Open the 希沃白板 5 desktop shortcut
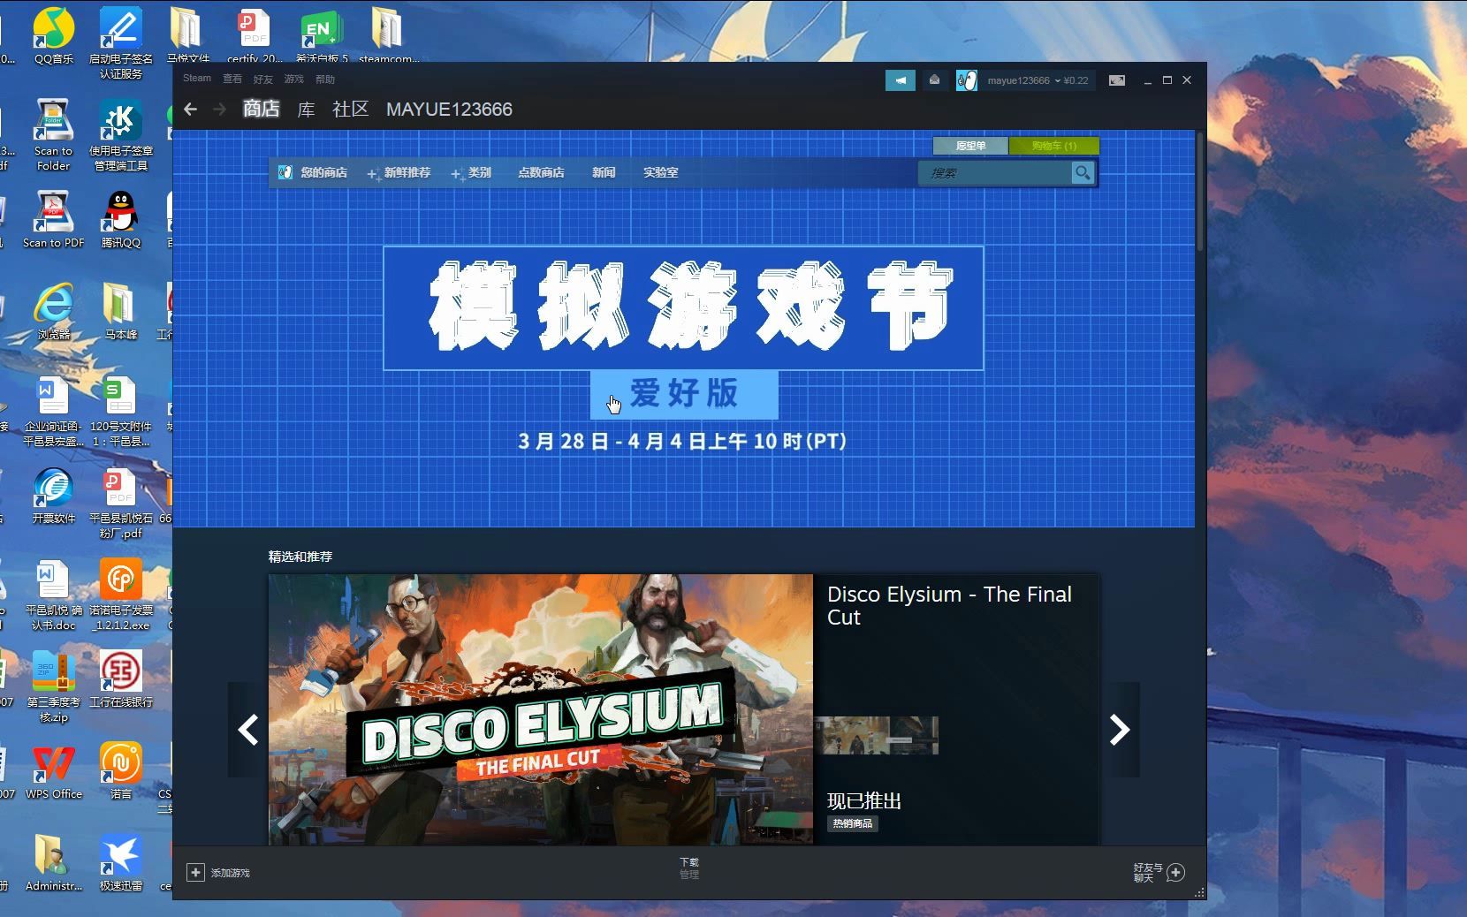Image resolution: width=1467 pixels, height=917 pixels. click(x=321, y=35)
